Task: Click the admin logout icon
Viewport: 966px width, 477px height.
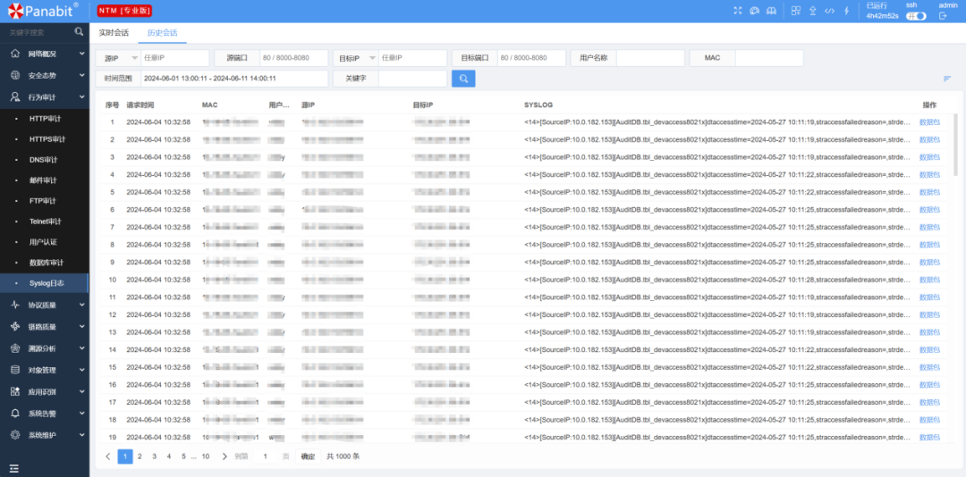Action: (x=943, y=16)
